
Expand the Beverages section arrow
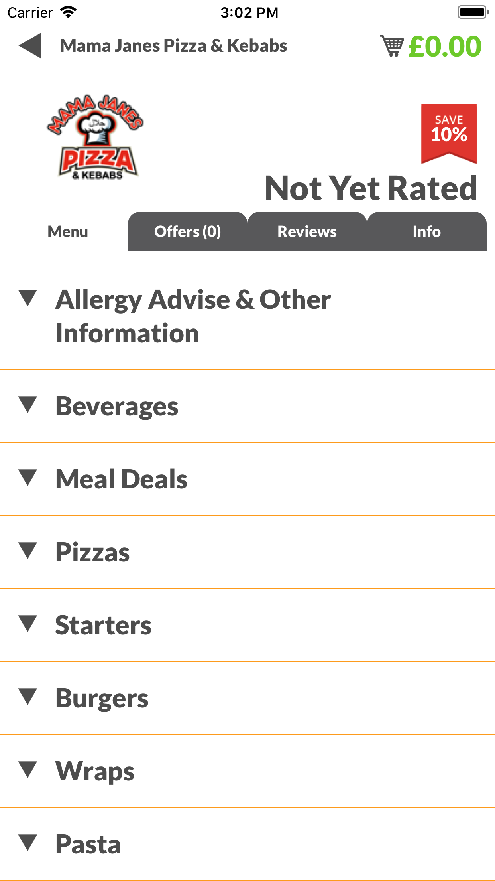tap(28, 405)
